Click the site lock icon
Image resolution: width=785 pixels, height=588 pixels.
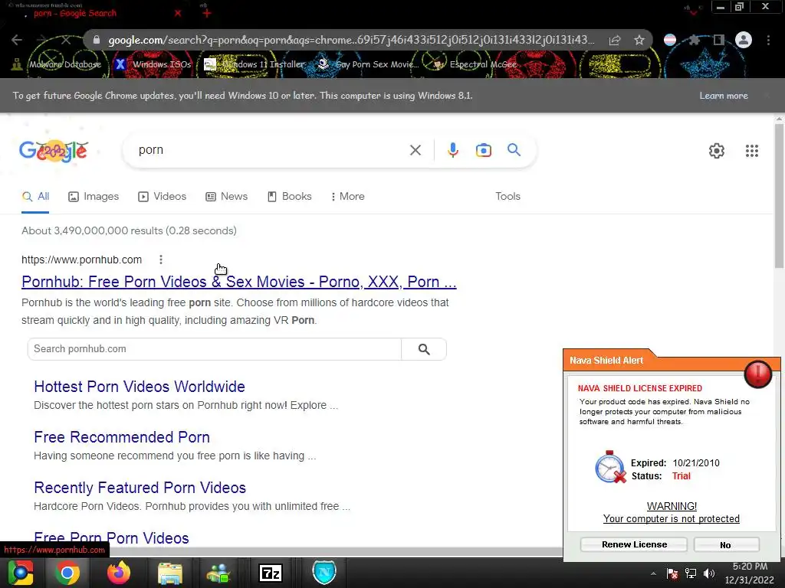(x=97, y=40)
